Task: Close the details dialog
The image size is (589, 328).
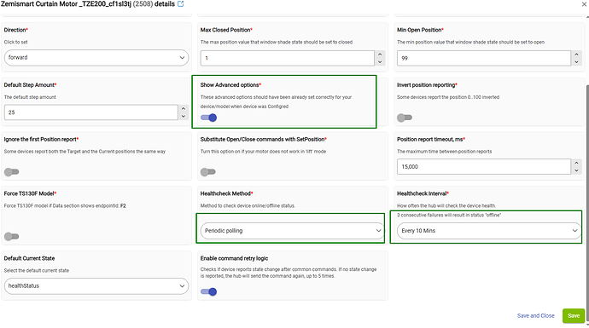Action: click(584, 4)
